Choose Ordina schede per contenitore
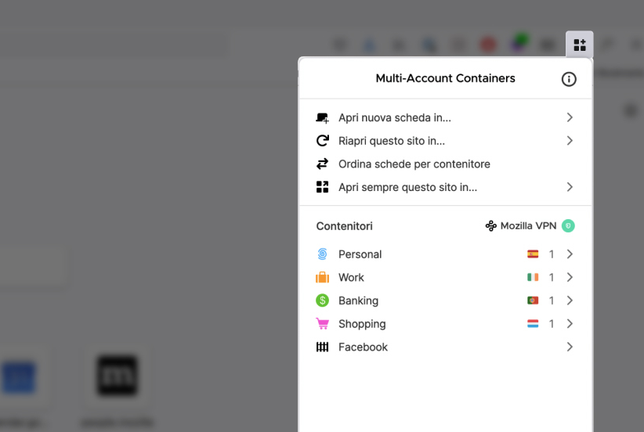The height and width of the screenshot is (432, 644). tap(445, 164)
